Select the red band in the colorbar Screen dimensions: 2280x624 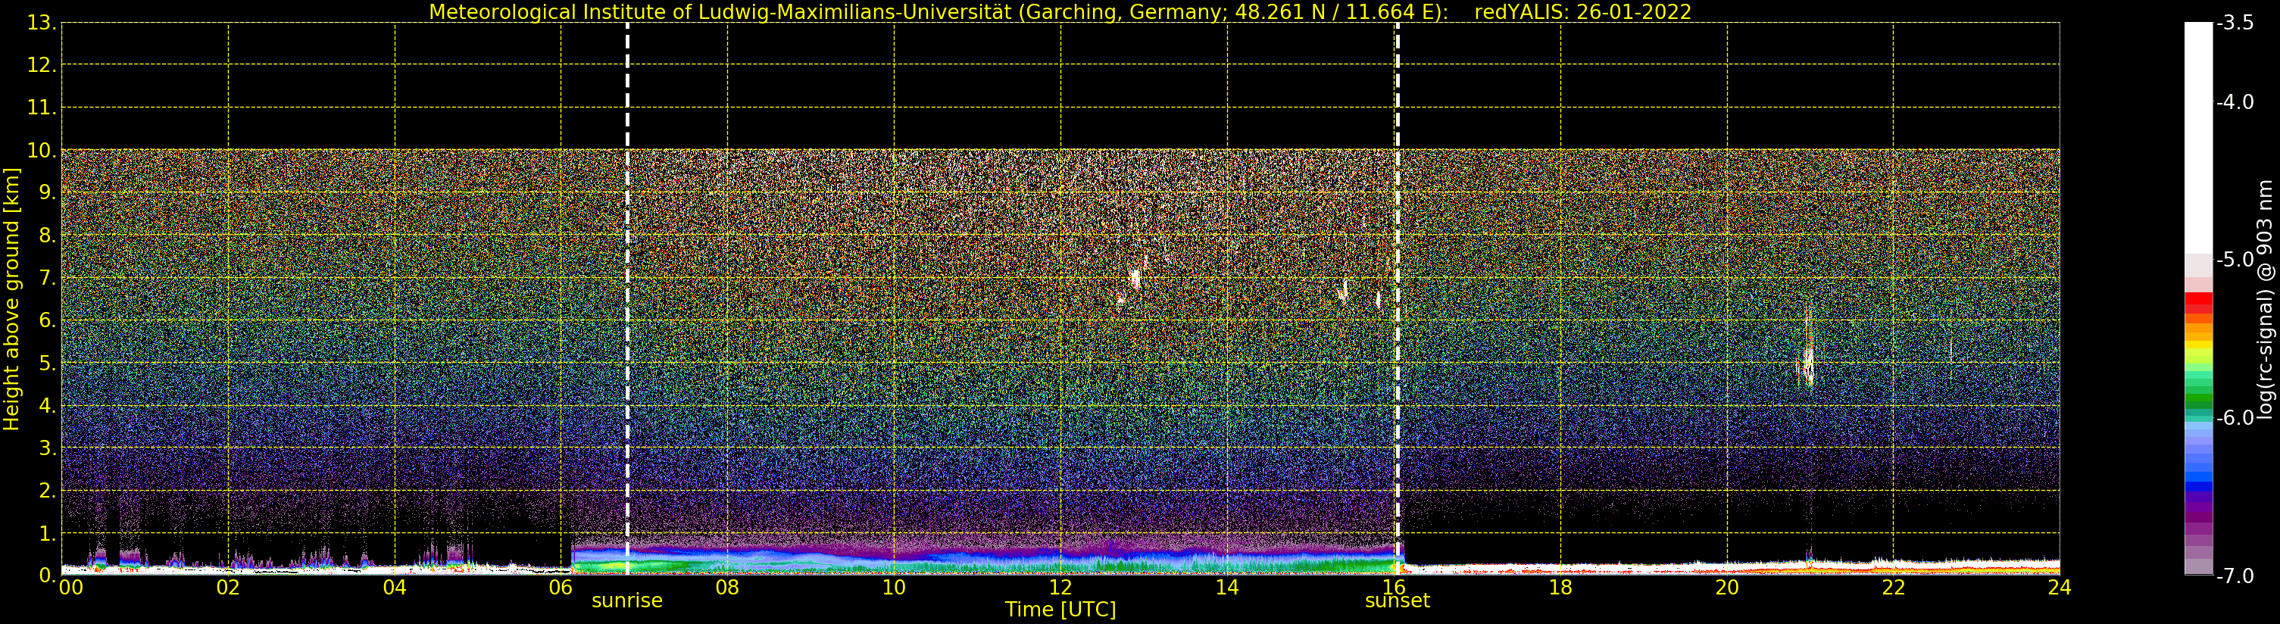[2198, 301]
